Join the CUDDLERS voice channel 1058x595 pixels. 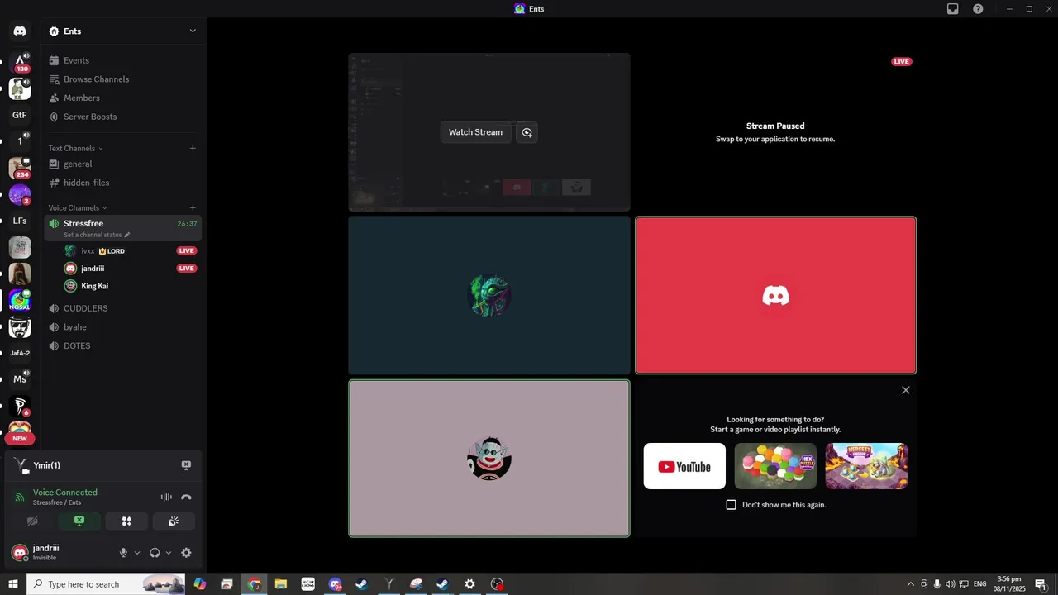(122, 308)
